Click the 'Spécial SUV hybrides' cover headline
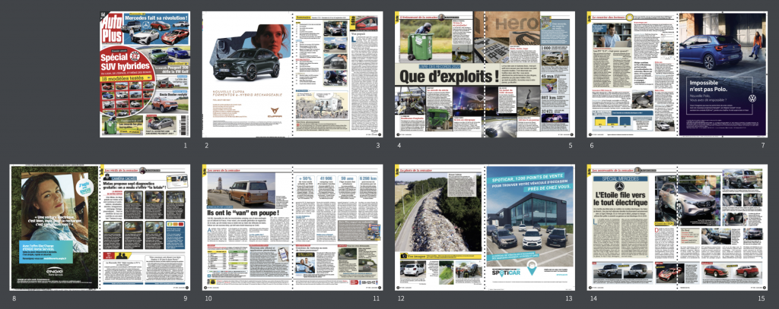This screenshot has width=779, height=309. click(x=124, y=62)
